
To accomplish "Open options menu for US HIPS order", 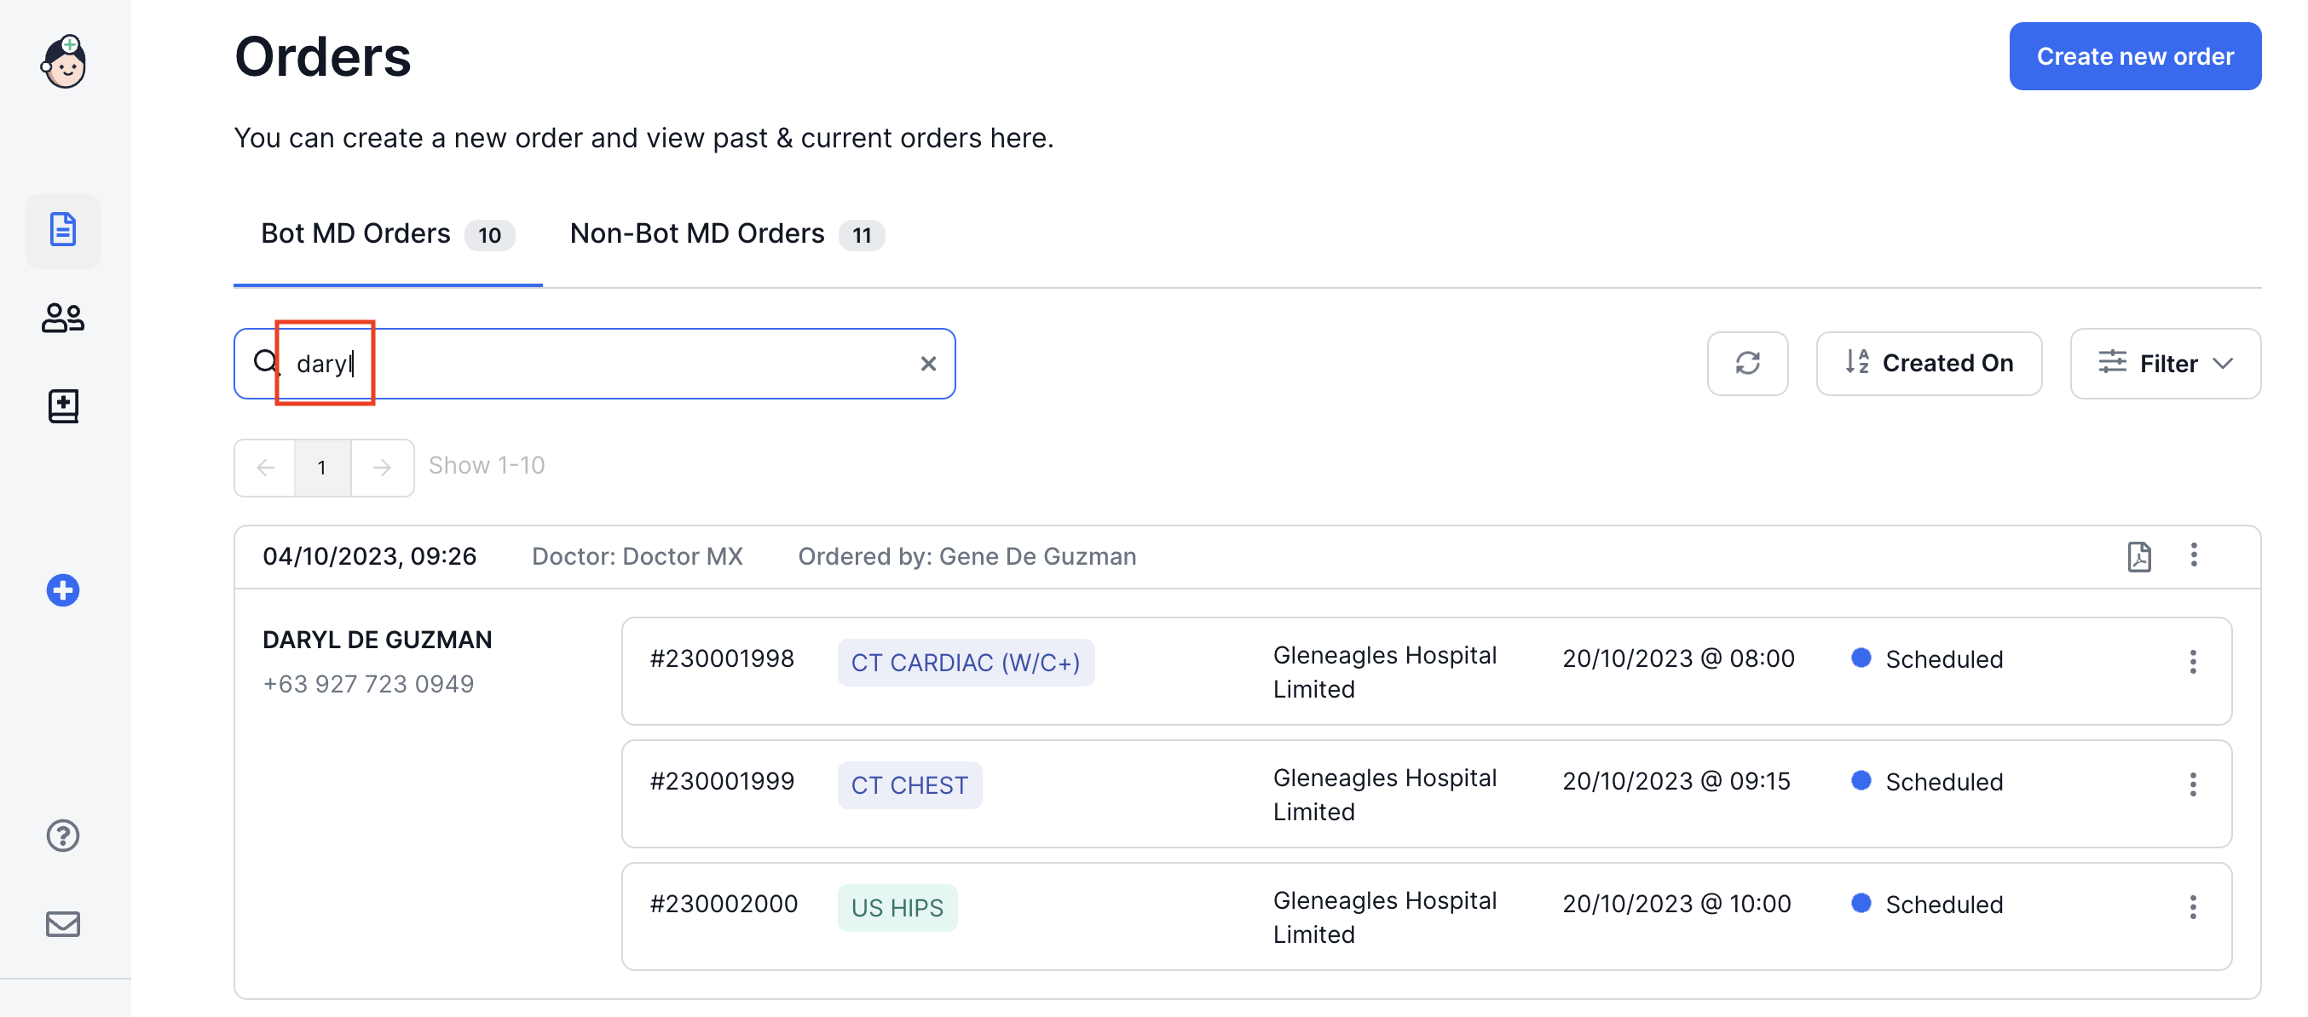I will point(2191,907).
